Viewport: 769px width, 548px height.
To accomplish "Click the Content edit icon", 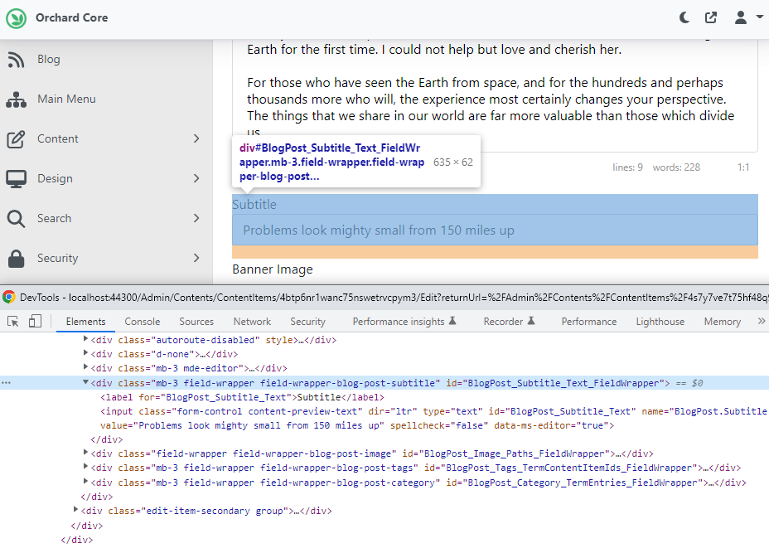I will coord(16,139).
